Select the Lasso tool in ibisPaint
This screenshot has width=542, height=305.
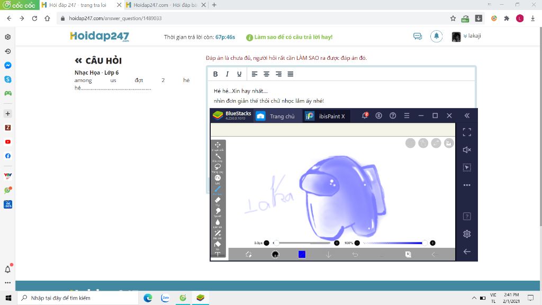pos(218,167)
